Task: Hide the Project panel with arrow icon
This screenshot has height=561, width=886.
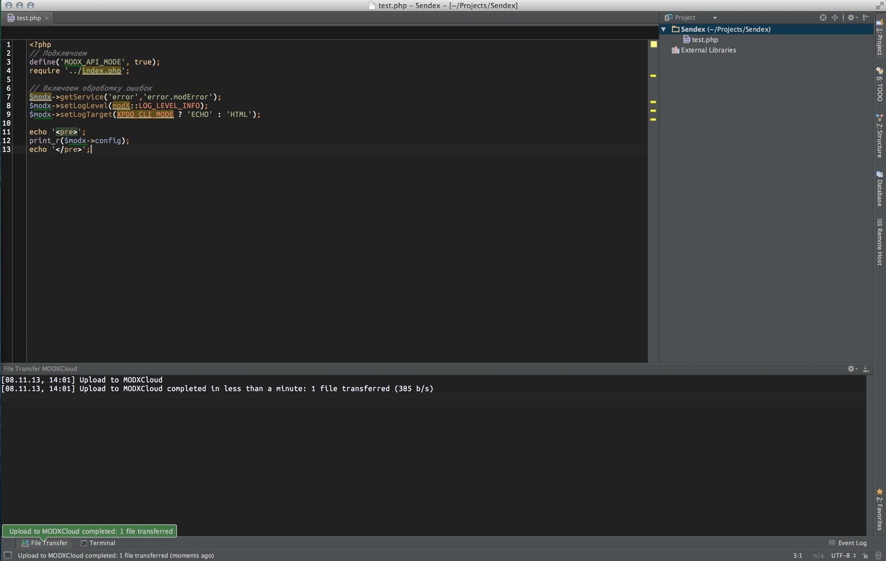Action: [866, 17]
